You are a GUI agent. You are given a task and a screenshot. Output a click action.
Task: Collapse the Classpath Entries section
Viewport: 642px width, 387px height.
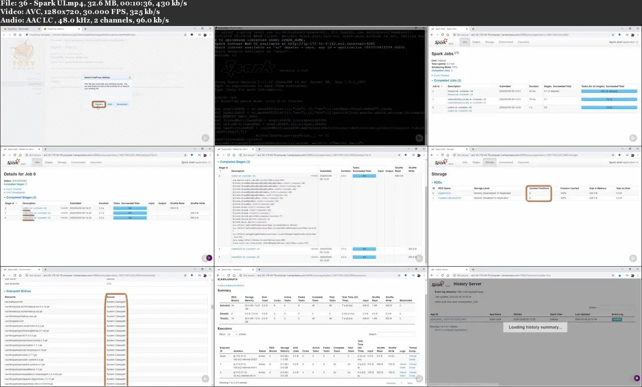click(x=18, y=291)
